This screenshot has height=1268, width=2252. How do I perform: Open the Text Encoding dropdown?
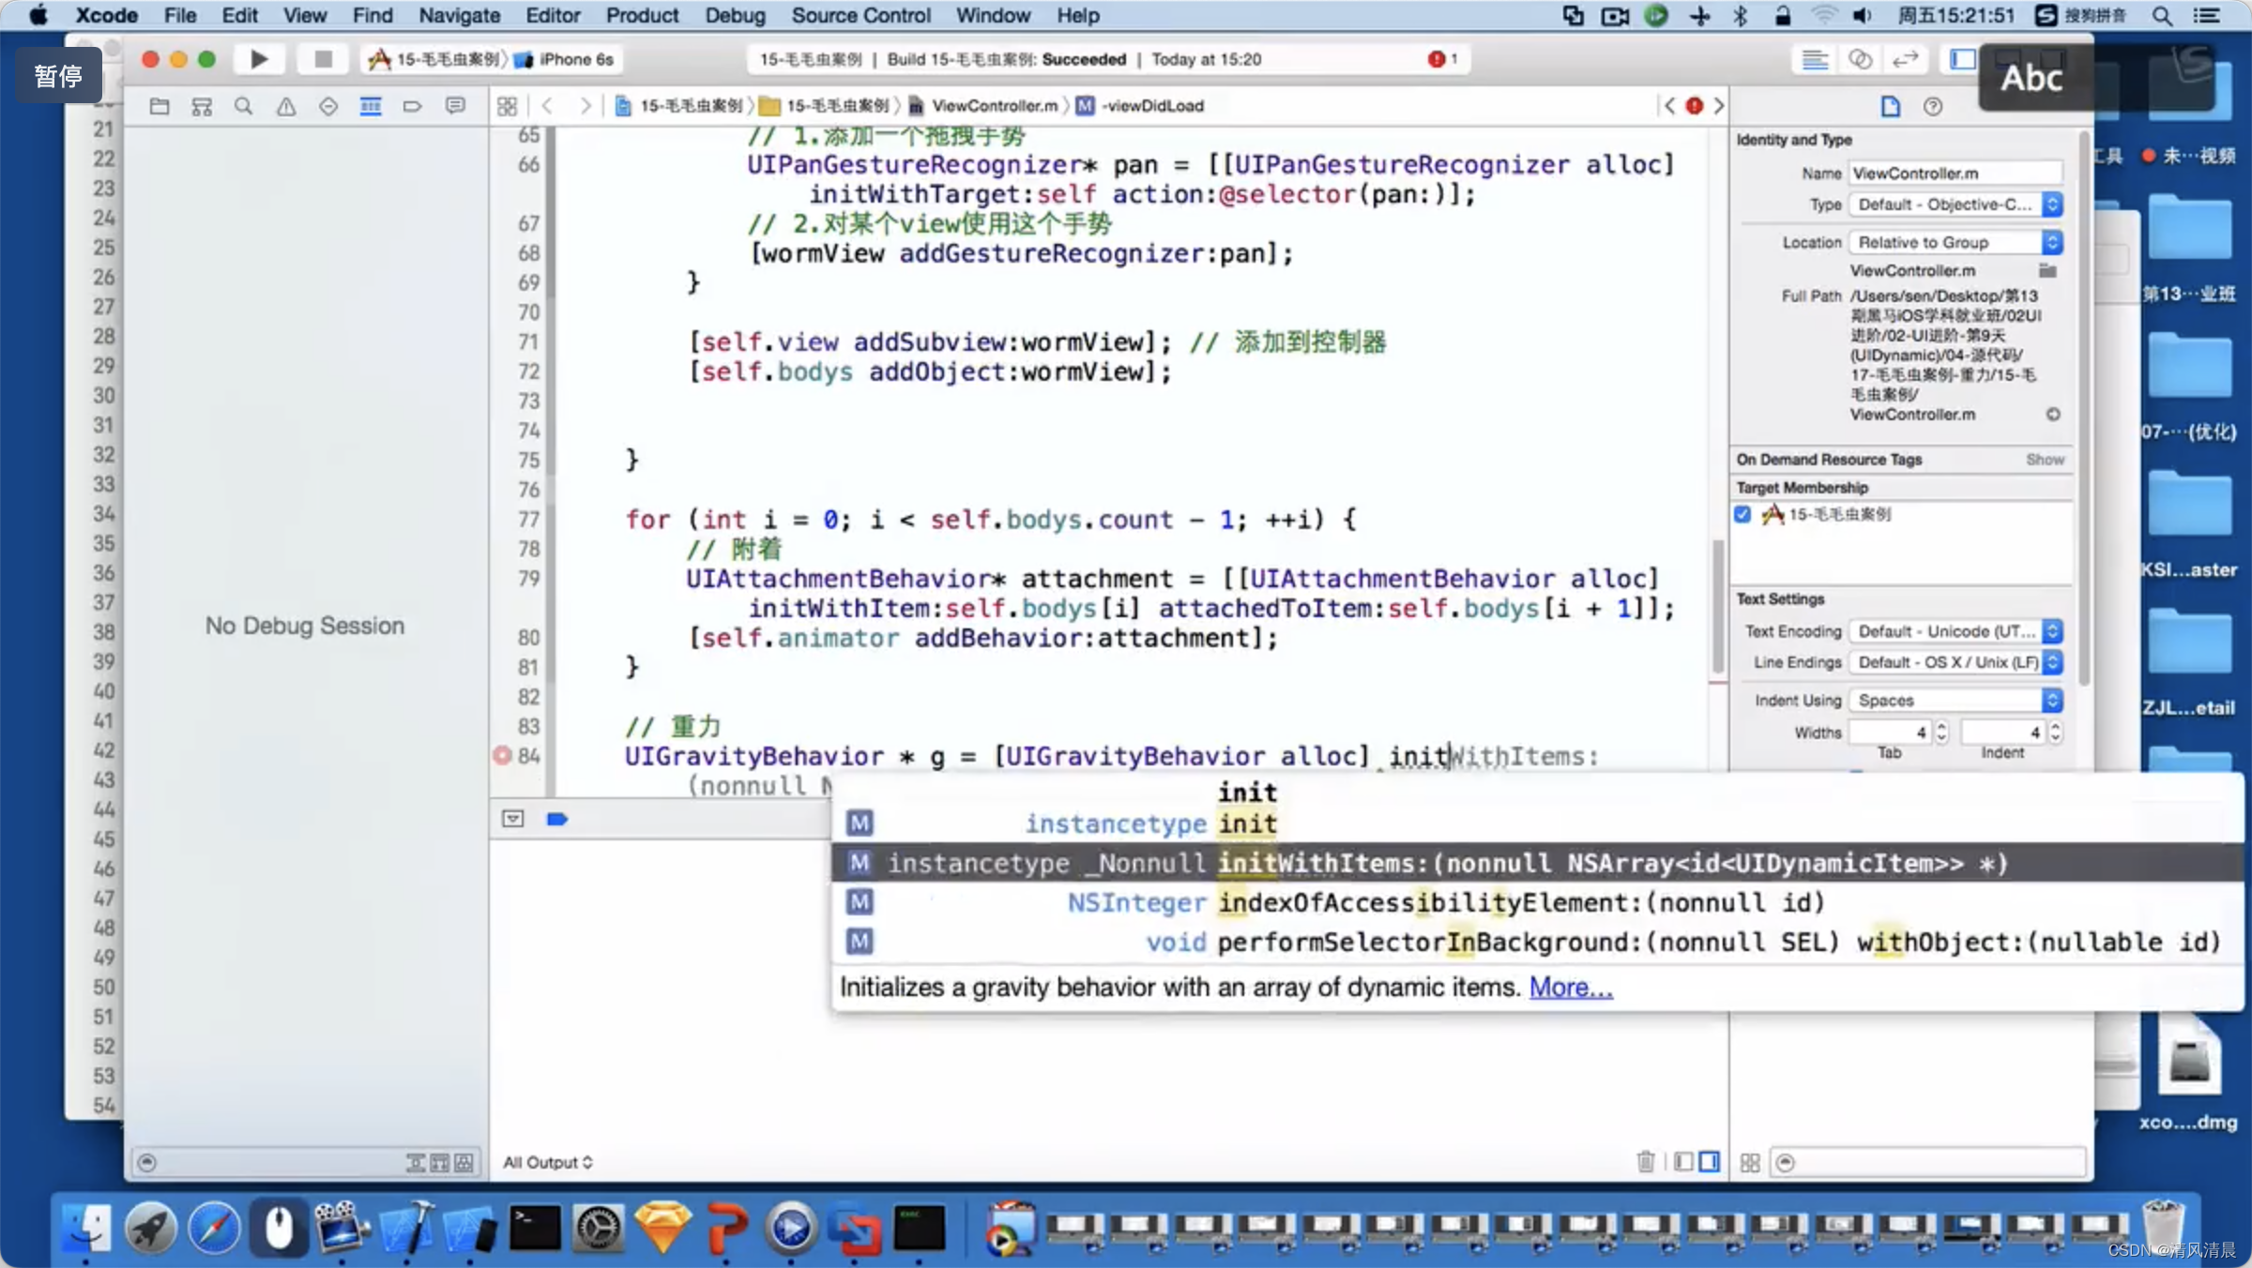1956,632
